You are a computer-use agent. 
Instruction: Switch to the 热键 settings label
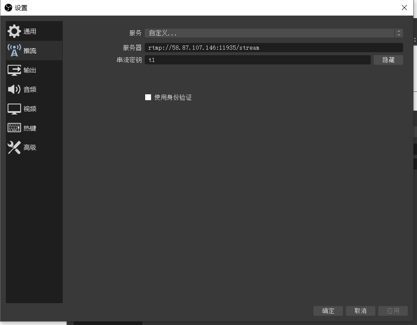[30, 128]
